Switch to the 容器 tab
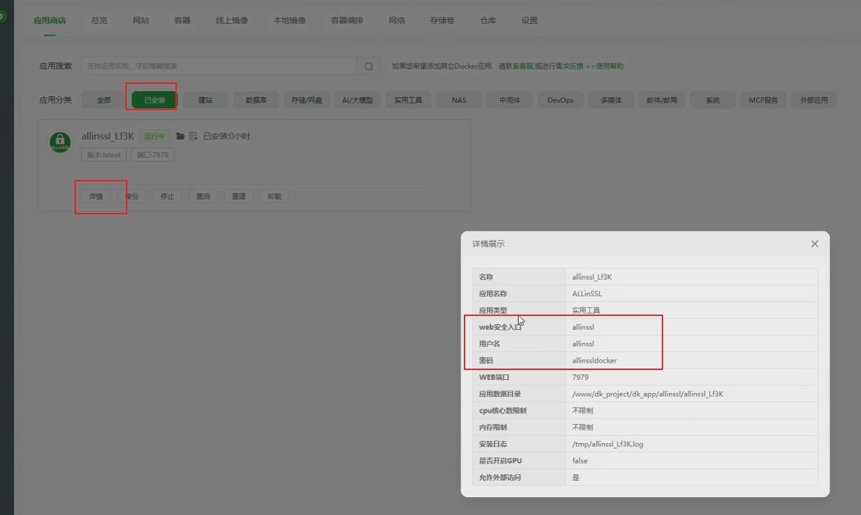 [182, 20]
